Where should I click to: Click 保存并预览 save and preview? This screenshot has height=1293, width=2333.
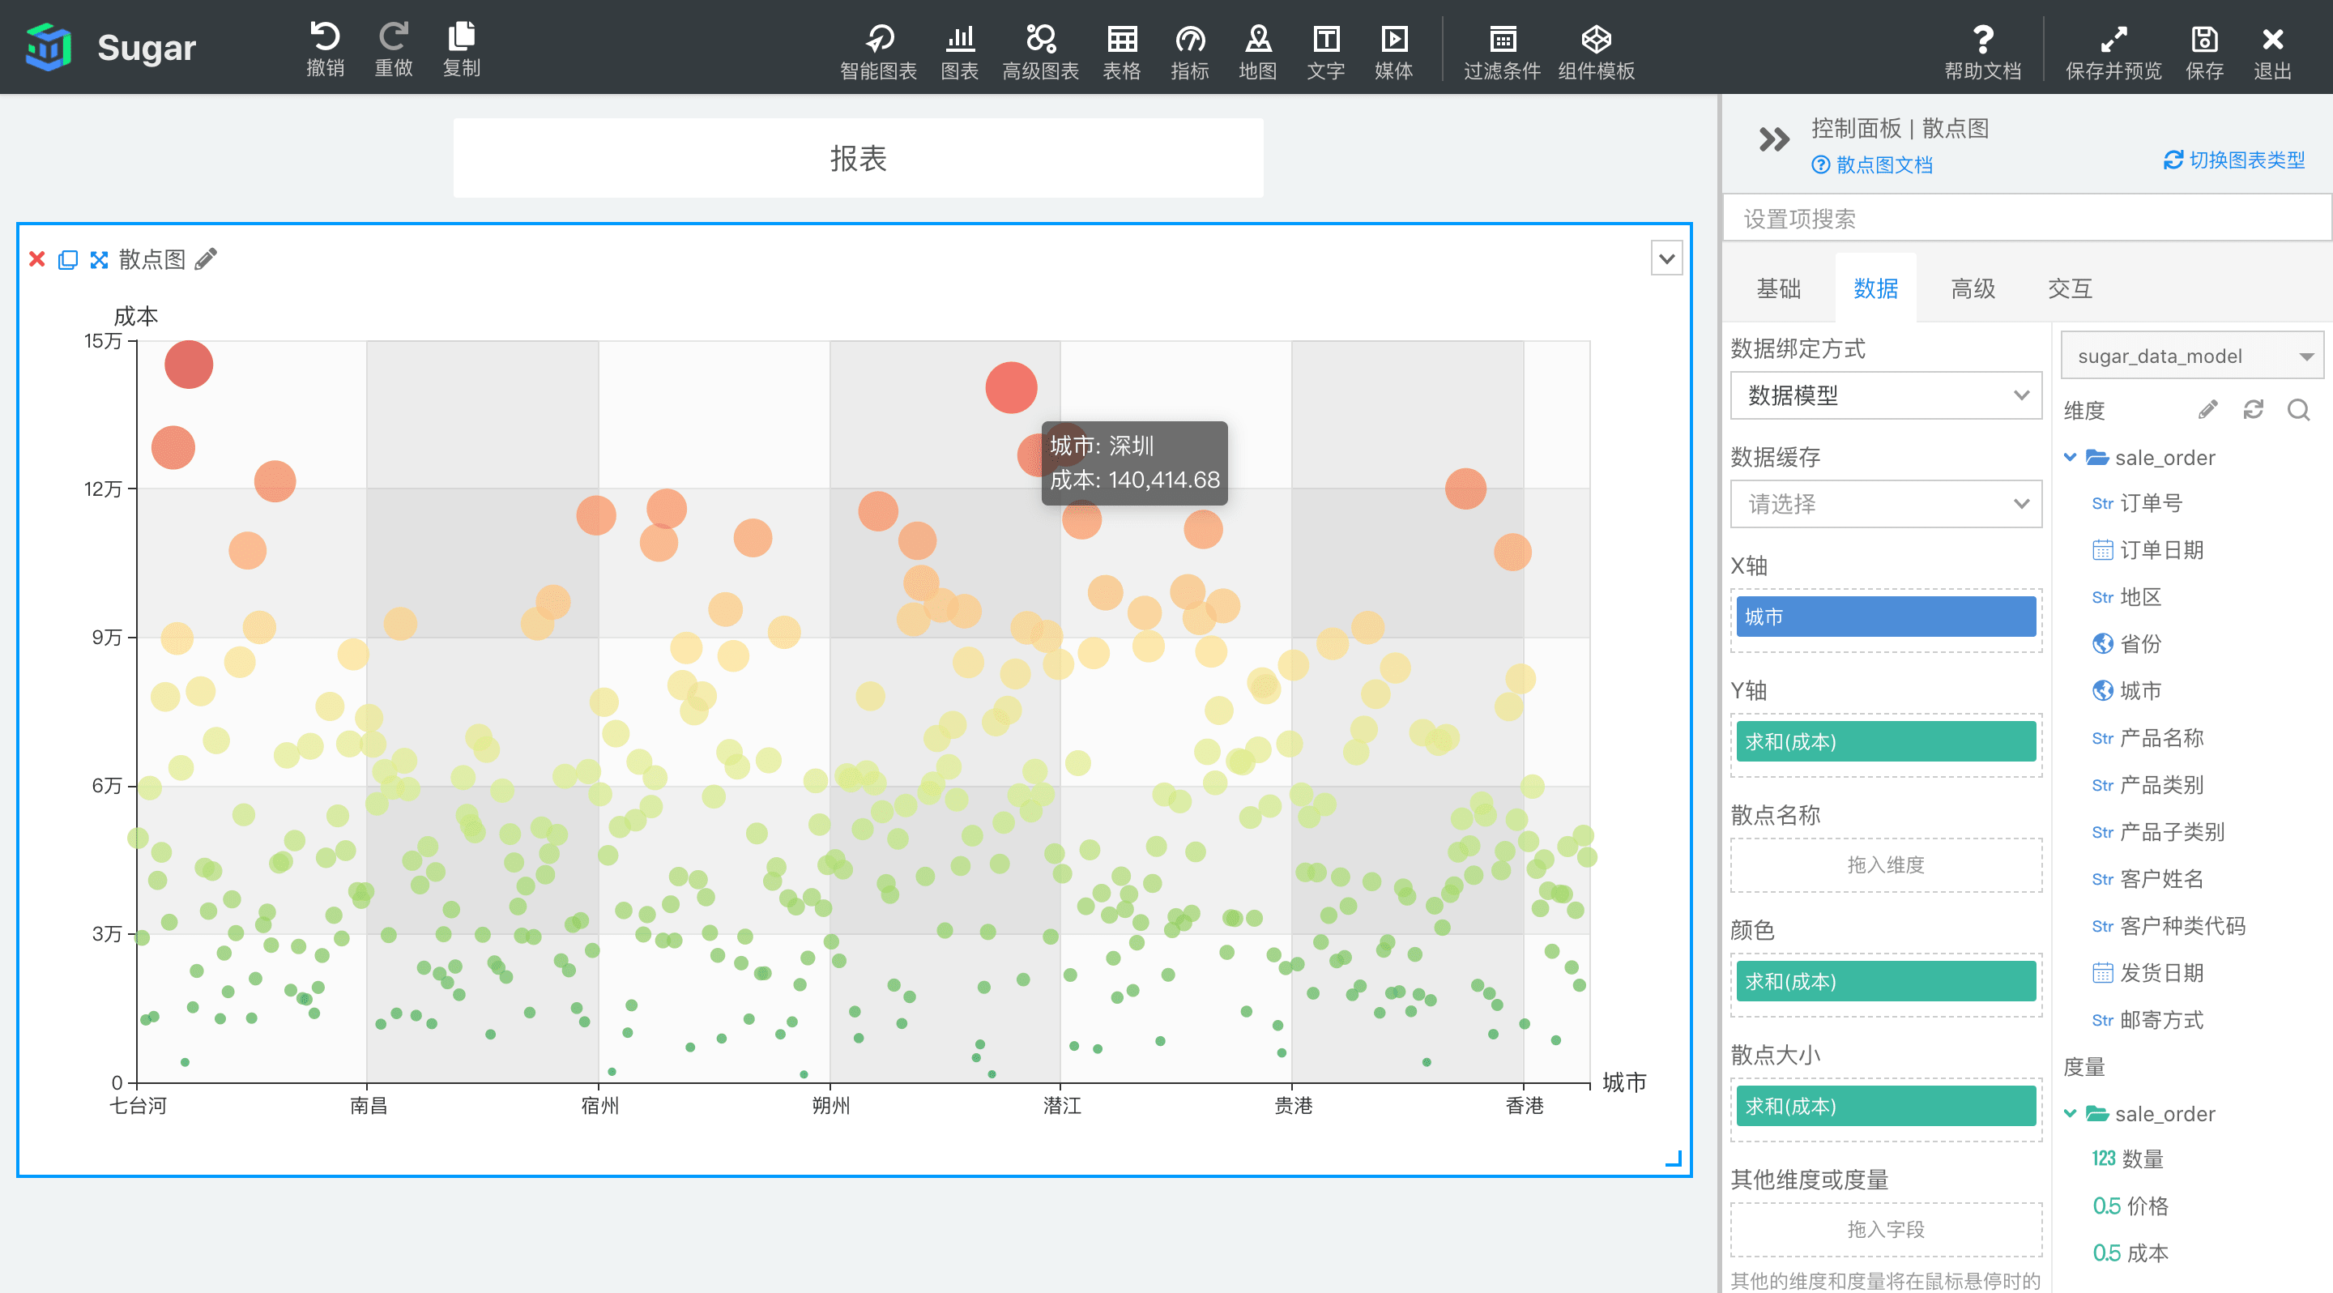(x=2113, y=52)
